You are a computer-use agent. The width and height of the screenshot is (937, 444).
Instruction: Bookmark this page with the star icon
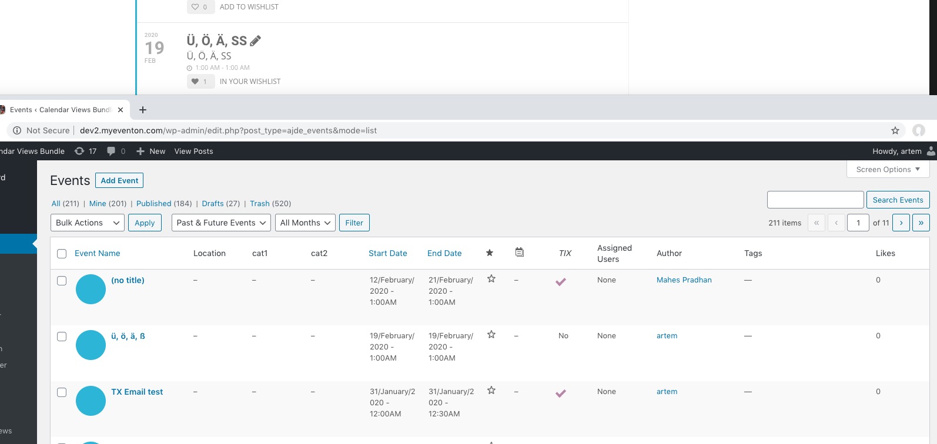[895, 130]
